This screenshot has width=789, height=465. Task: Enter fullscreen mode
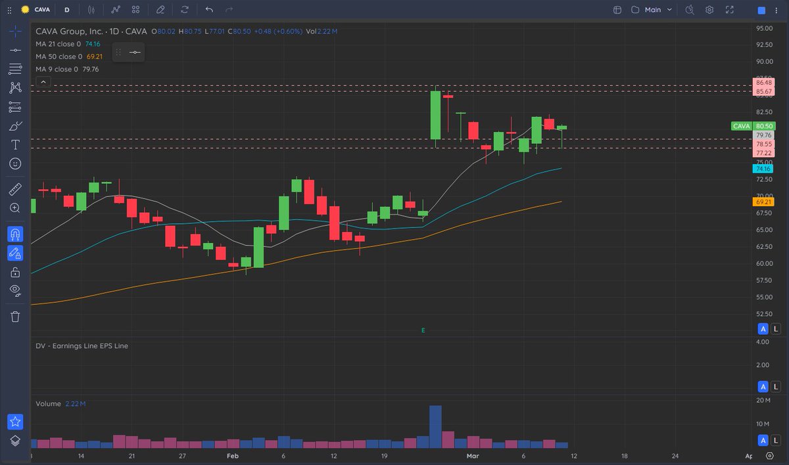(729, 10)
